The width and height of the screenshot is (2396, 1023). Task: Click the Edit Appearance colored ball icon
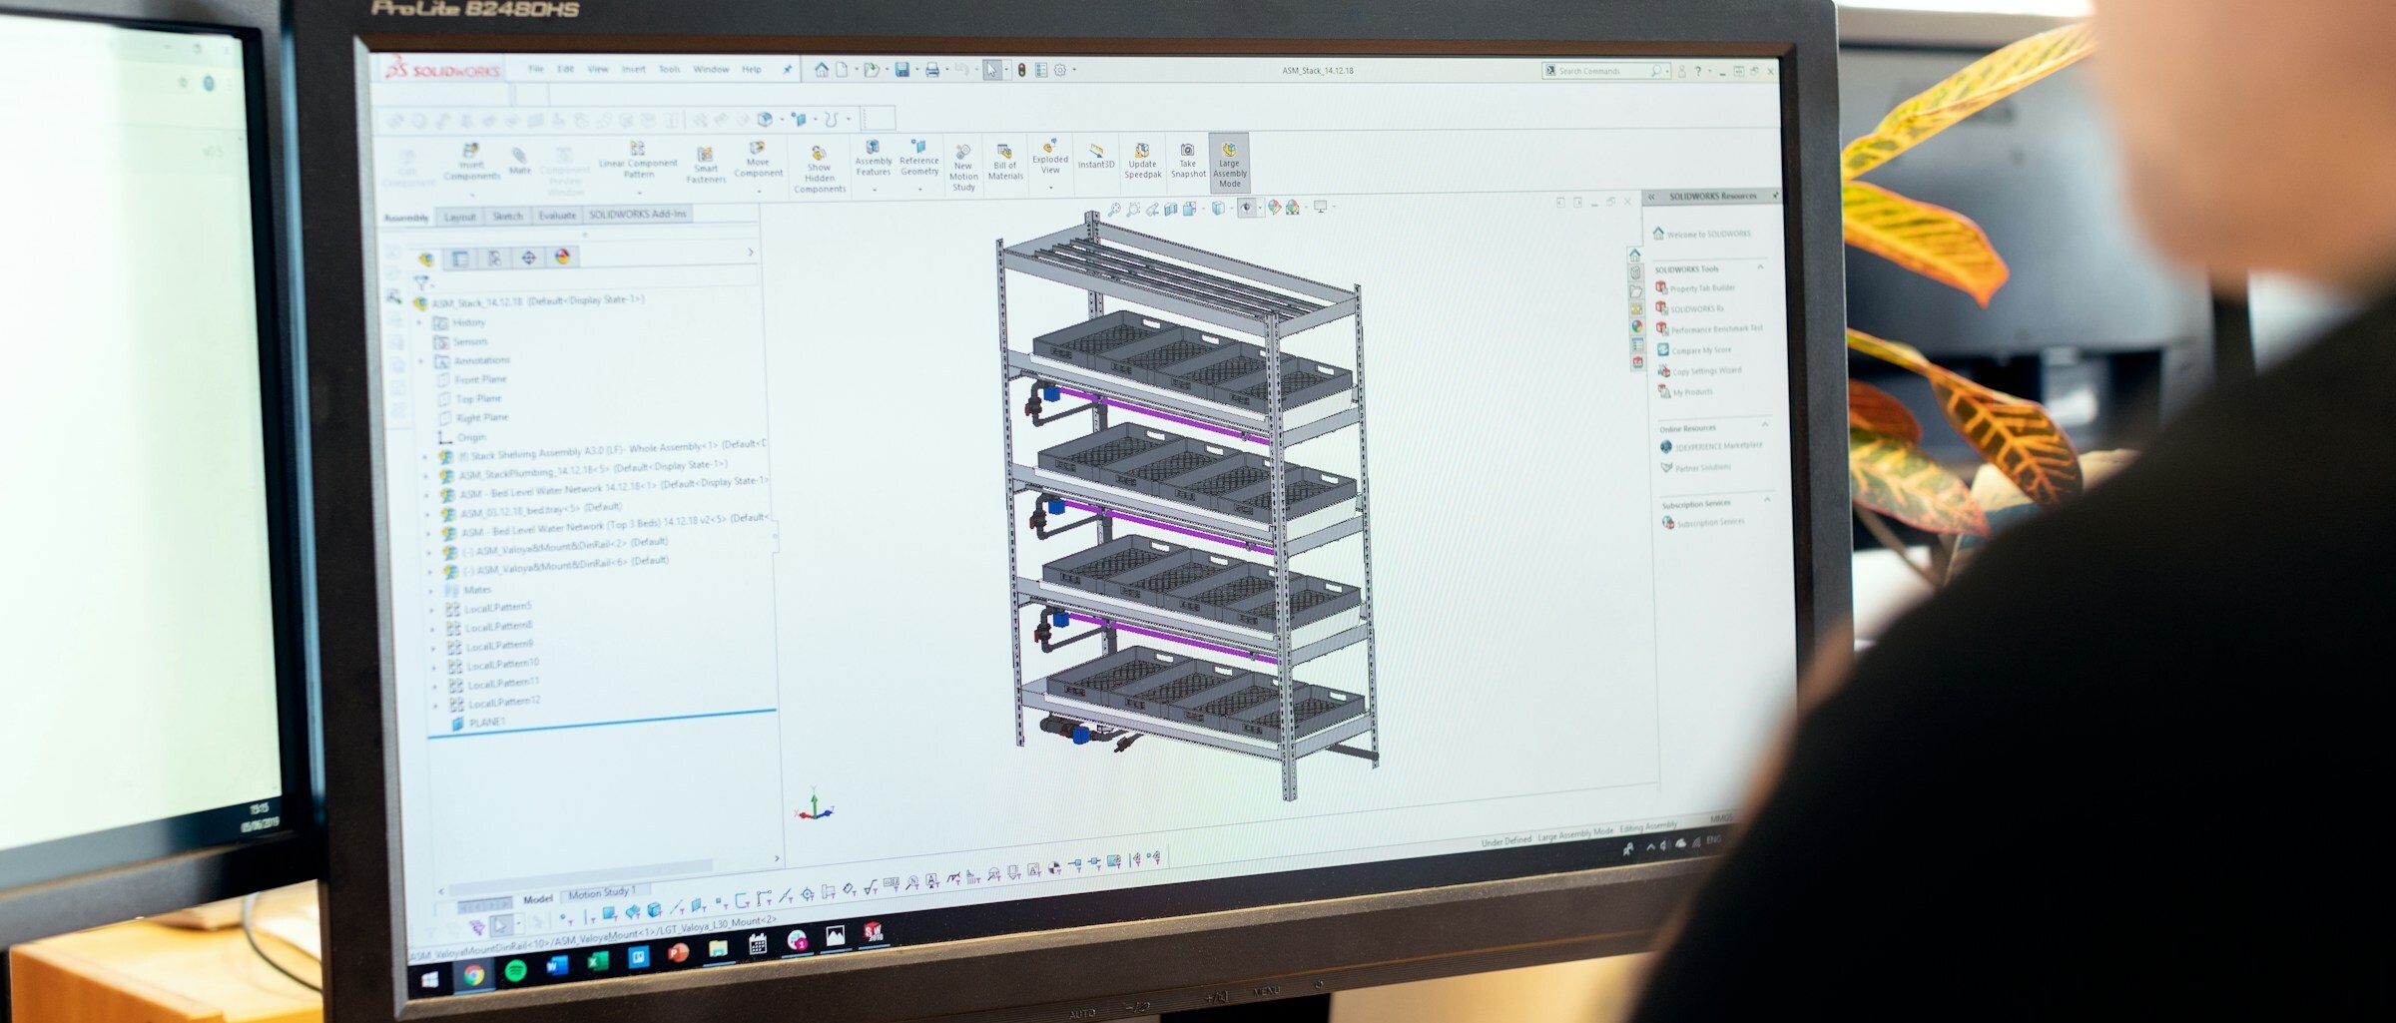(x=1274, y=208)
